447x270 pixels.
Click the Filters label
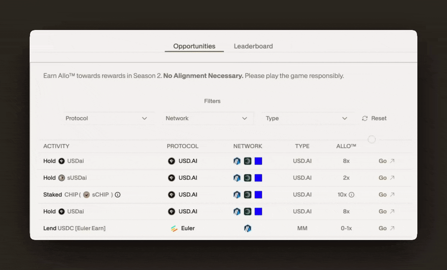212,101
